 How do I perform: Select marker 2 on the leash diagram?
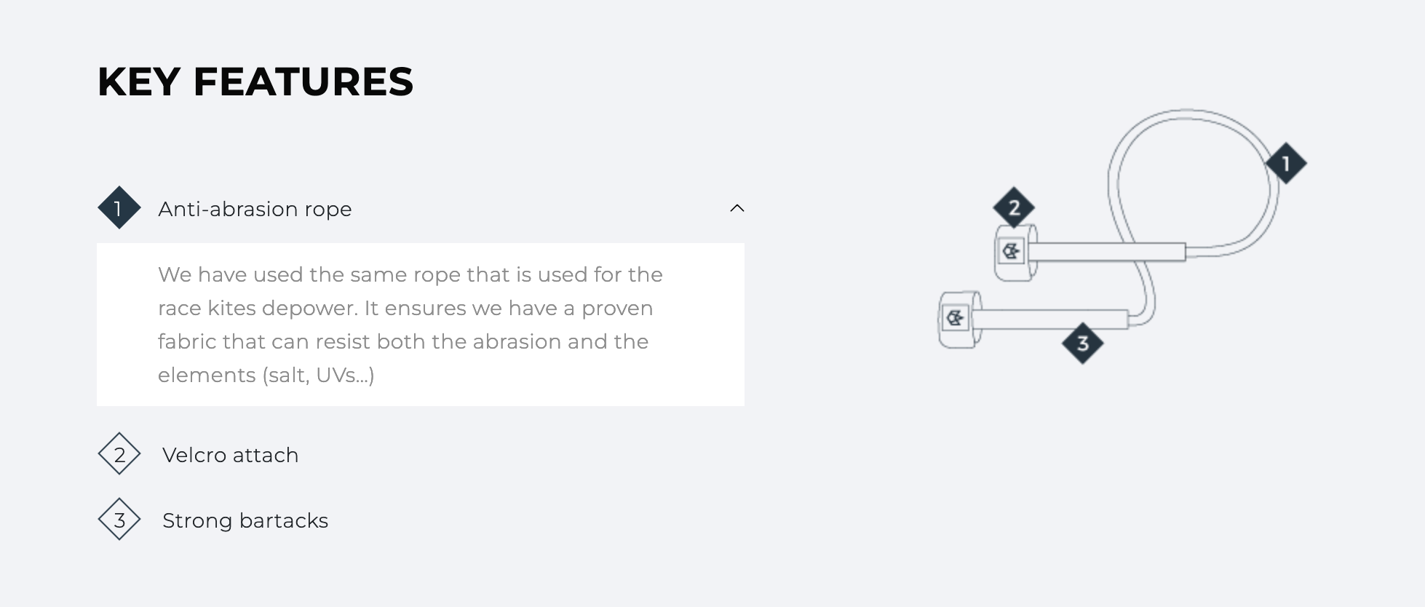point(1014,208)
